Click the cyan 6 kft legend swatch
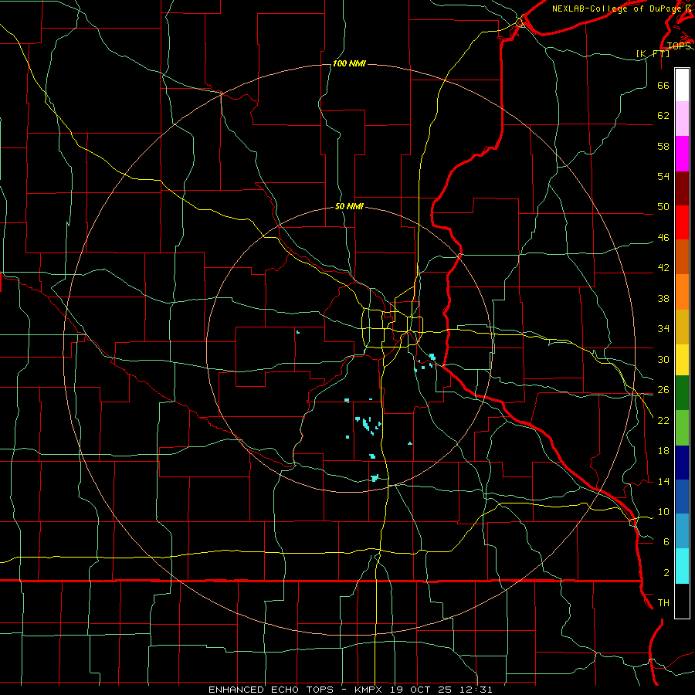Viewport: 695px width, 695px height. point(682,566)
